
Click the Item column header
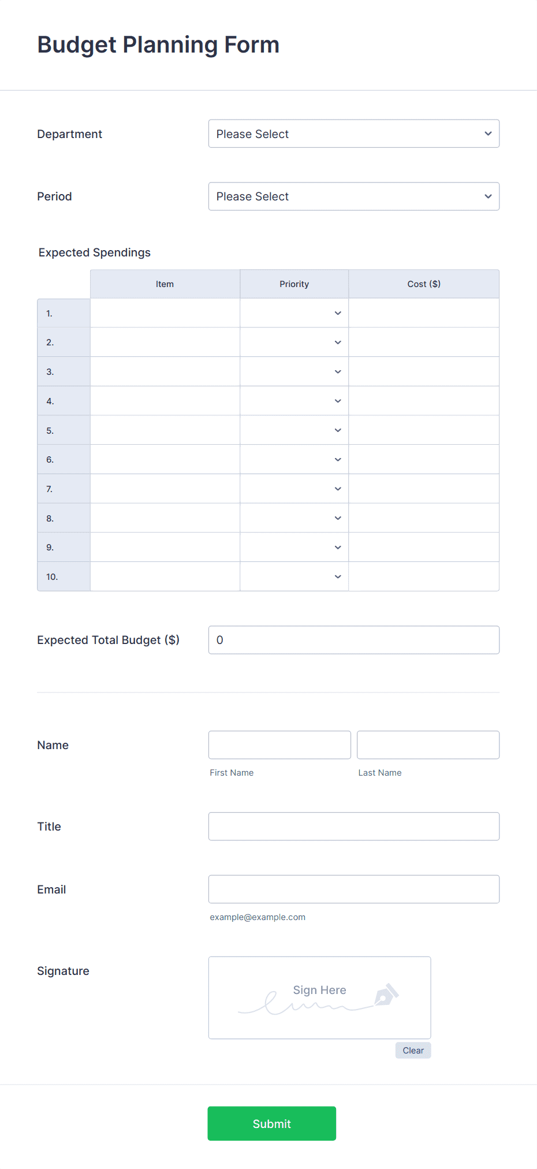pos(165,284)
